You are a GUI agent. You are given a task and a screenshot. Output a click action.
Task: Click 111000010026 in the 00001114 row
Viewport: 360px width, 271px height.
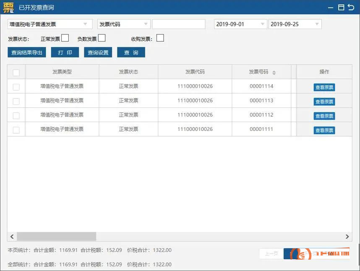tap(195, 86)
